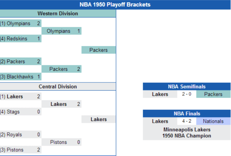Viewport: 231px width, 156px height.
Task: Click the 2 - 0 Semifinals score
Action: tap(187, 94)
